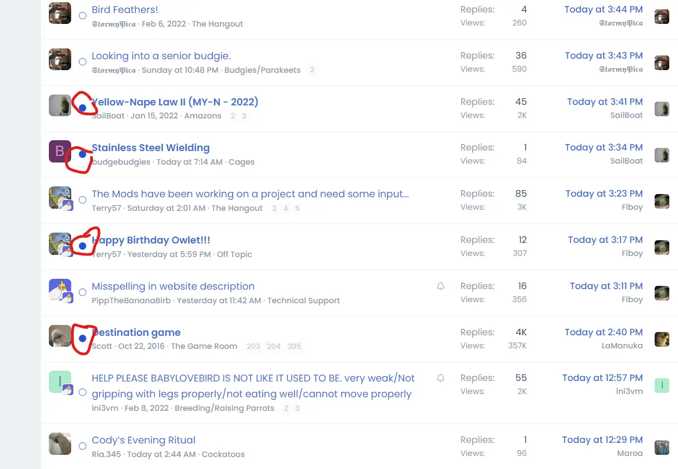Open the Technical Support category link
Screen dimensions: 678x469
[303, 301]
